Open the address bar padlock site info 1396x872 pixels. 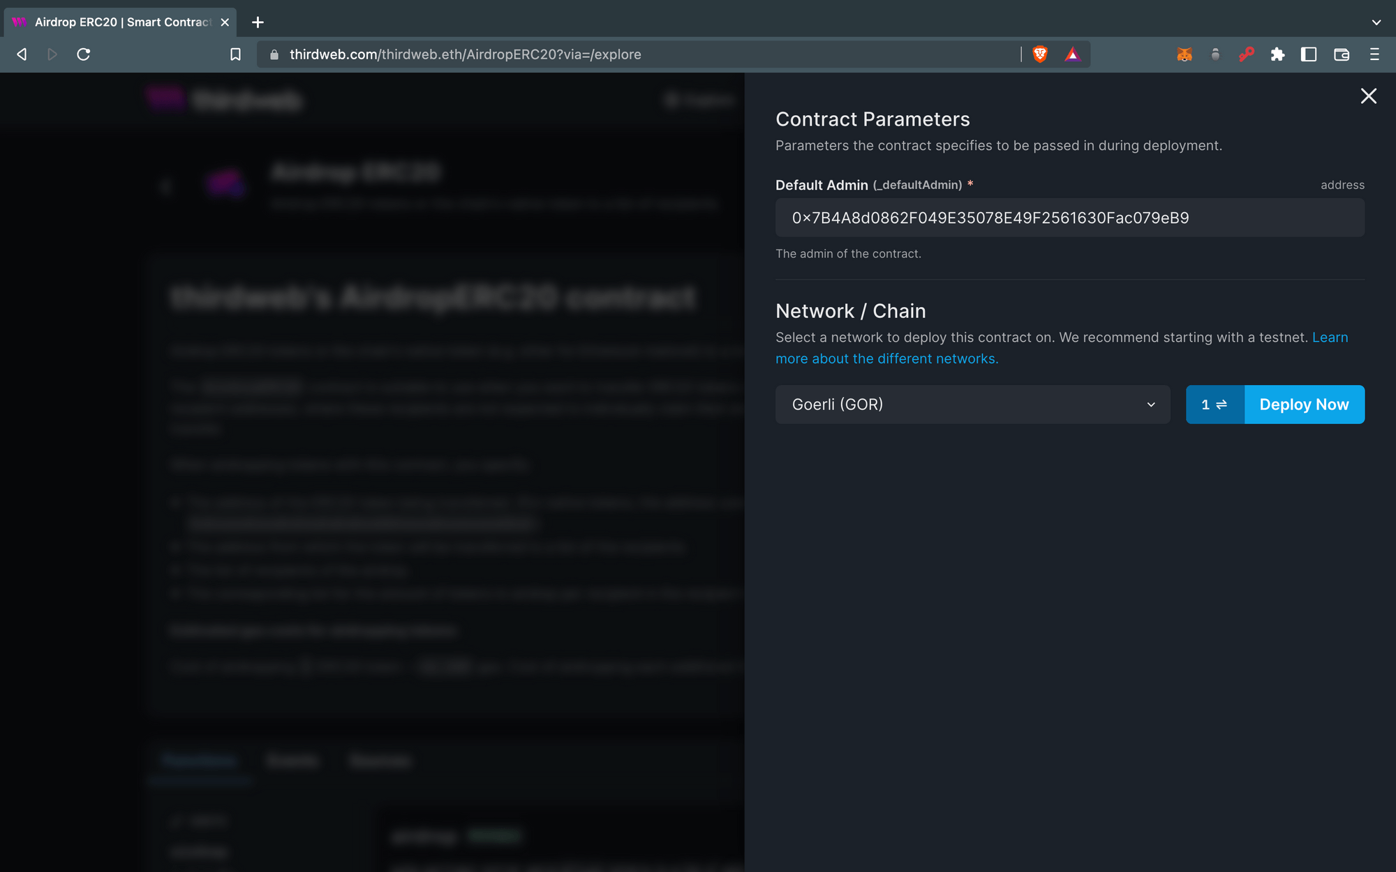pyautogui.click(x=274, y=54)
